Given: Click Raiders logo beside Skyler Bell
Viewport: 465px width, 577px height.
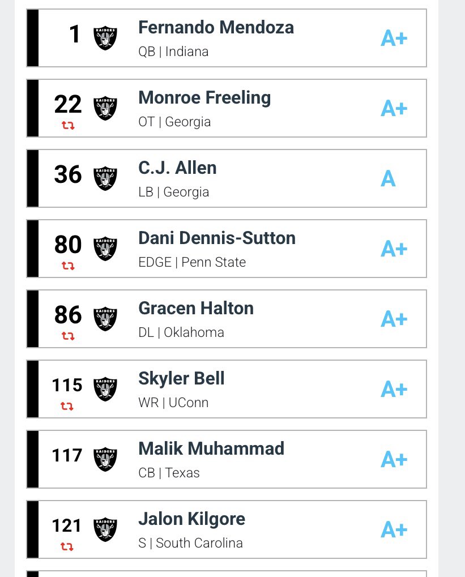Looking at the screenshot, I should click(x=105, y=389).
